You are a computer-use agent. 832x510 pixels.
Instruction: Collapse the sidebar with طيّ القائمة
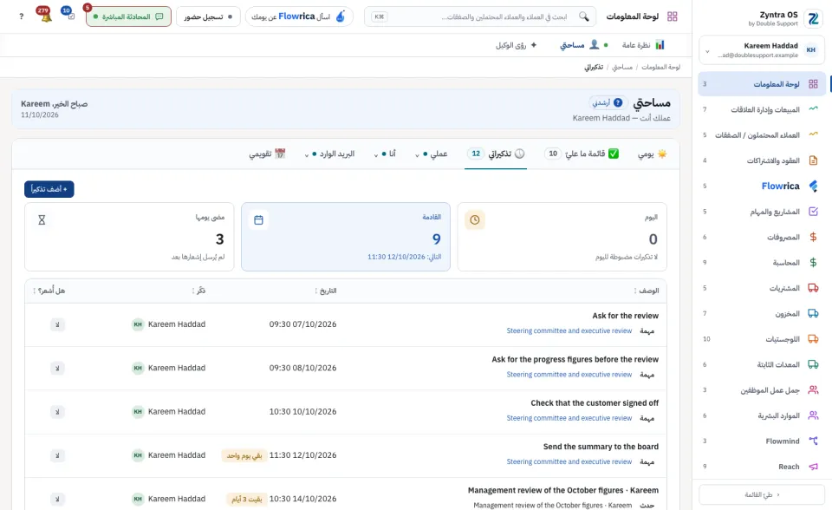tap(762, 494)
